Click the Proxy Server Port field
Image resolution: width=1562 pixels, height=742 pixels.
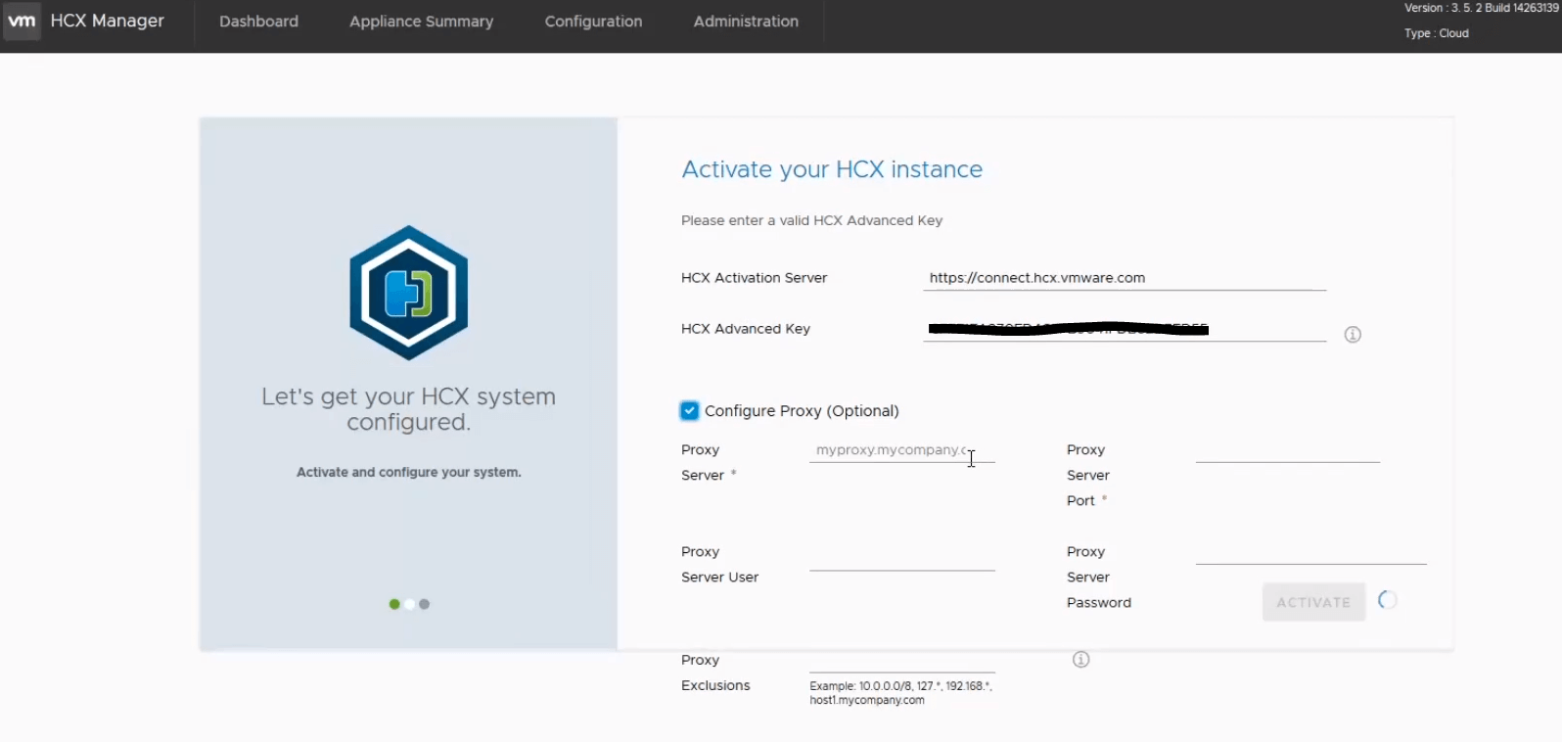[1287, 450]
